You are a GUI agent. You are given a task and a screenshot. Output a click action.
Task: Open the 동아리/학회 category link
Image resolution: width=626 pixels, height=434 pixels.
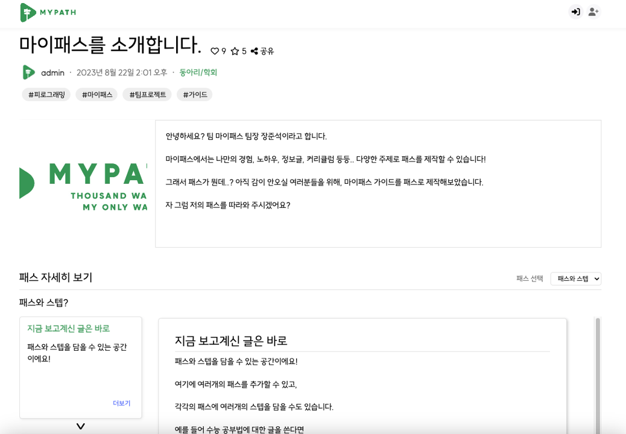tap(198, 72)
